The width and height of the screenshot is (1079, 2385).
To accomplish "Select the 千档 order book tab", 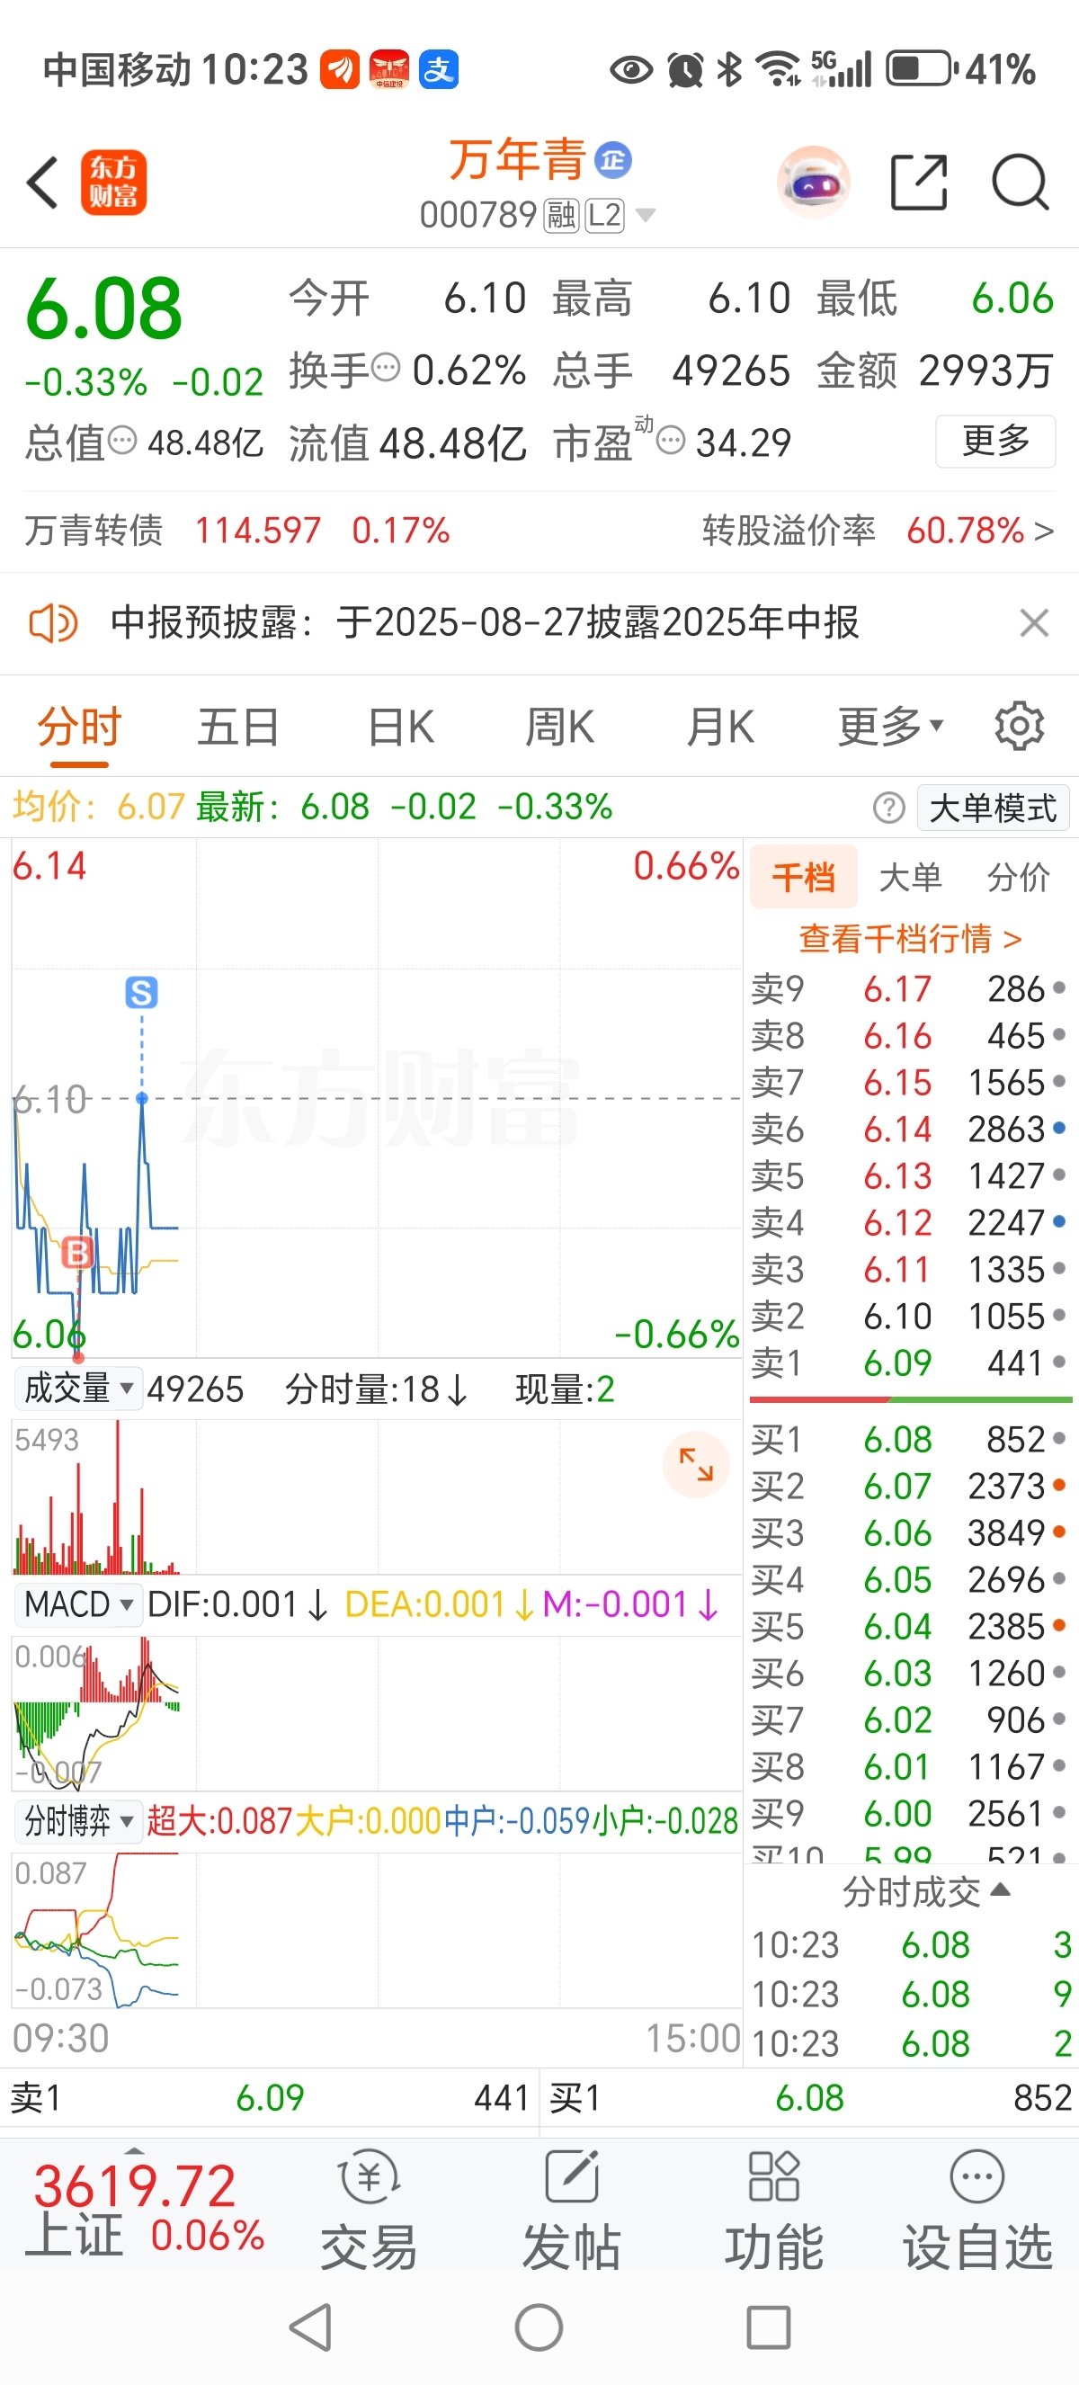I will [803, 877].
